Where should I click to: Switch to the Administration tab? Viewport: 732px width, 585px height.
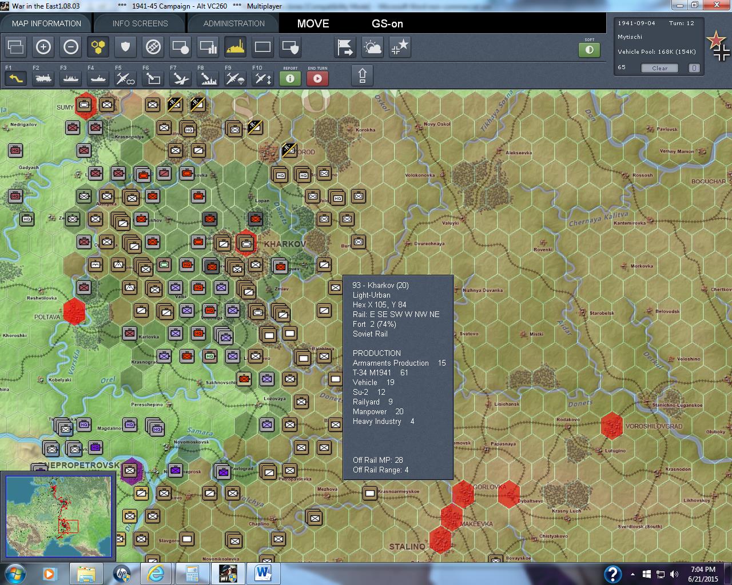coord(234,23)
